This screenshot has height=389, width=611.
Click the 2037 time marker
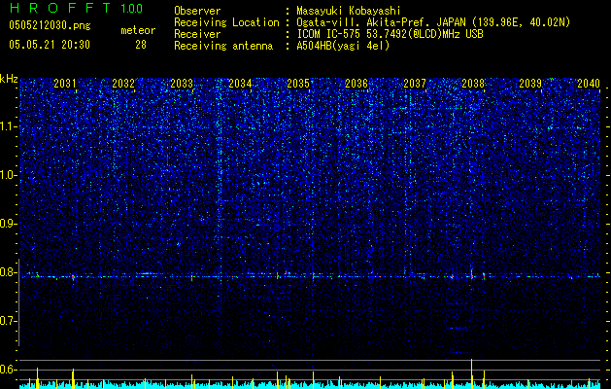415,84
